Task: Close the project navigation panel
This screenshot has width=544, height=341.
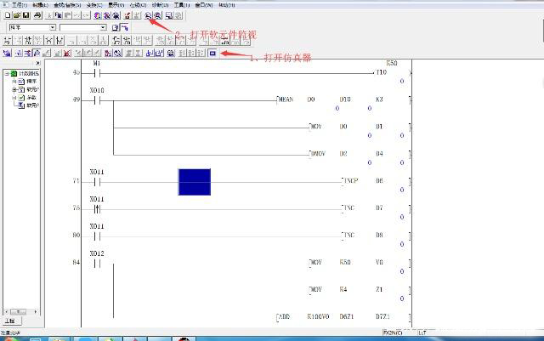Action: pyautogui.click(x=37, y=63)
